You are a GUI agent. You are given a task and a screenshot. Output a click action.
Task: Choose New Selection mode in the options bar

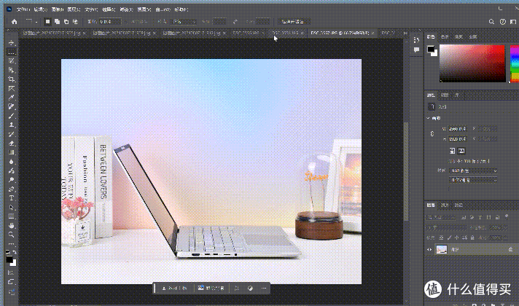(47, 22)
